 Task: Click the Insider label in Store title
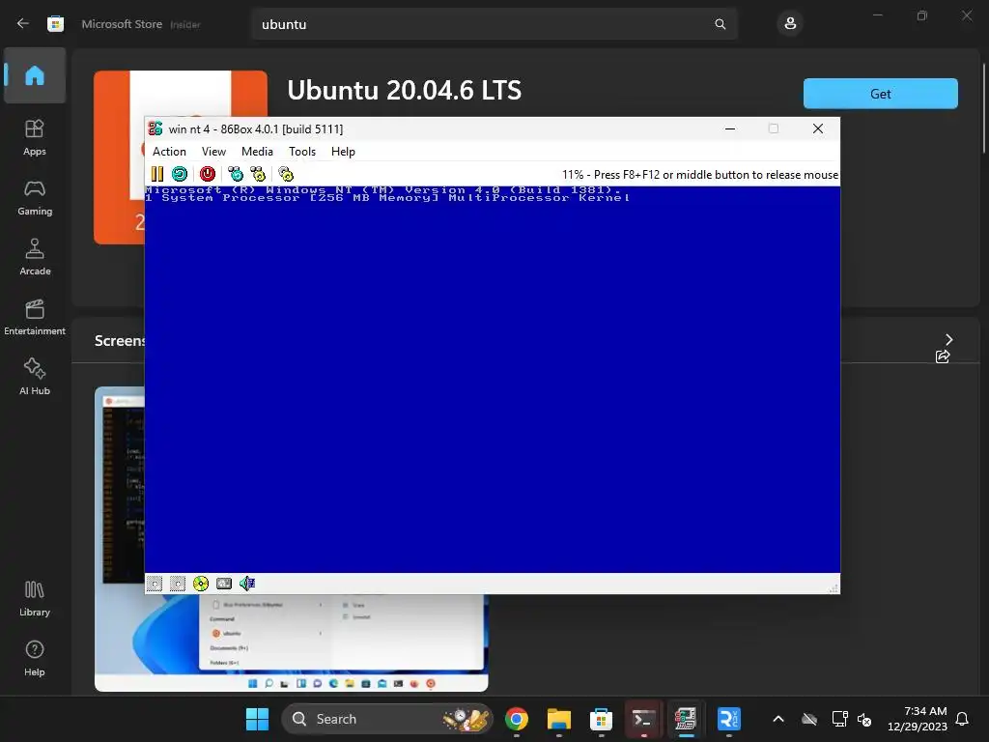[x=185, y=24]
